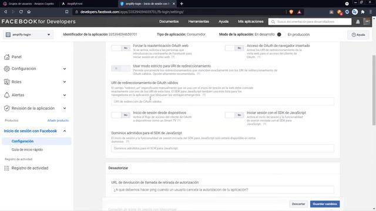Click the search magnifier icon
Screen dimensions: 376x211
point(273,22)
